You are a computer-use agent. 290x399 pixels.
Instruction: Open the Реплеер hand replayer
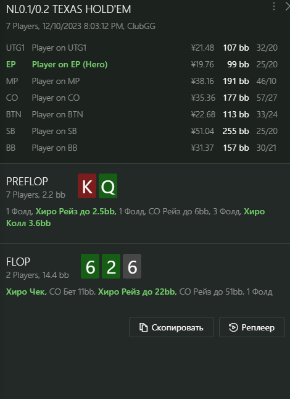click(252, 327)
